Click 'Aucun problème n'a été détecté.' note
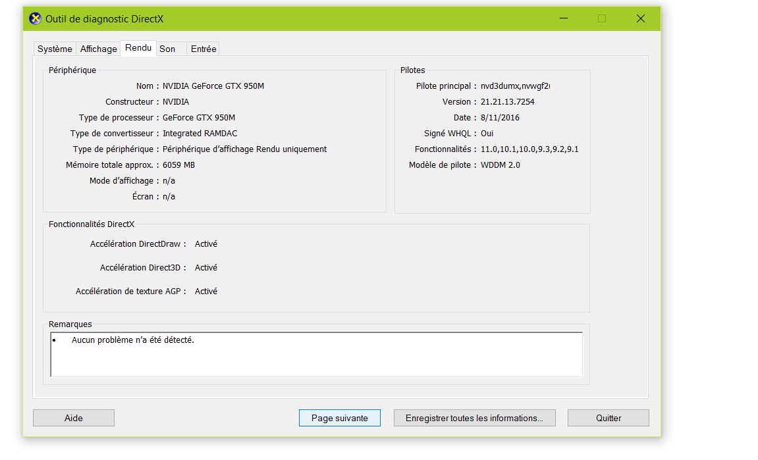Viewport: 758px width, 460px height. tap(132, 340)
